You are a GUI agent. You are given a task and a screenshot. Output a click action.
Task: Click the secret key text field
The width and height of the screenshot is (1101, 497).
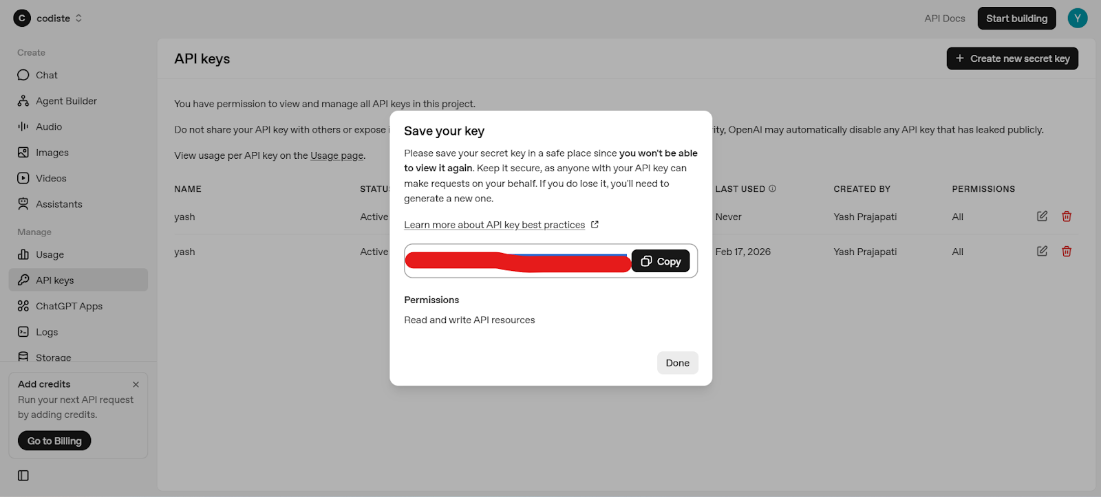[517, 261]
